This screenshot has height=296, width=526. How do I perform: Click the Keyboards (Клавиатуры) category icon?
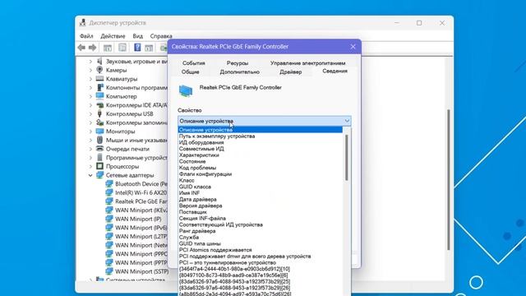tap(99, 79)
